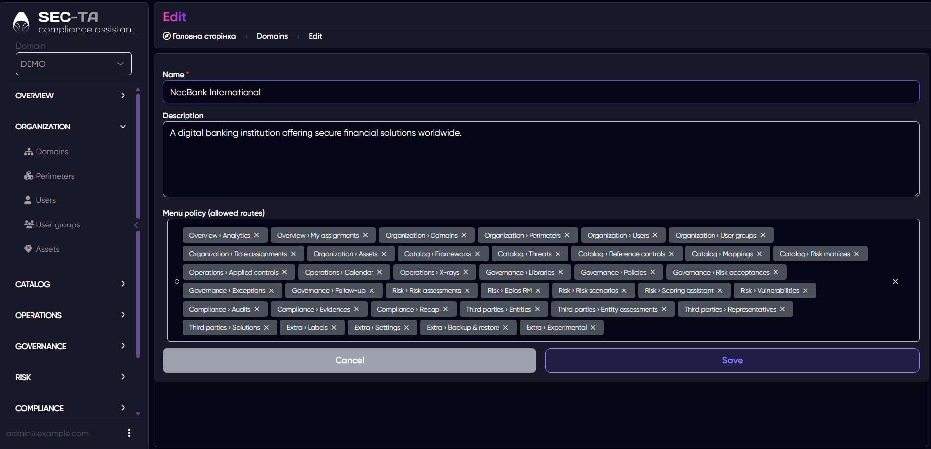931x449 pixels.
Task: Focus the Description text area
Action: coord(541,160)
